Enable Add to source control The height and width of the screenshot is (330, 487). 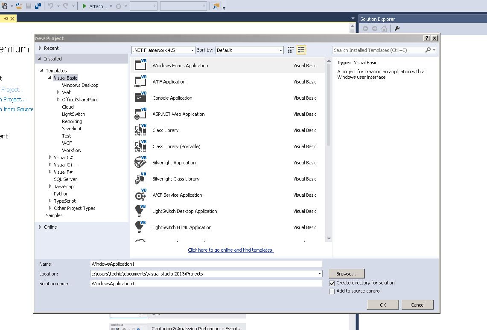[x=332, y=291]
